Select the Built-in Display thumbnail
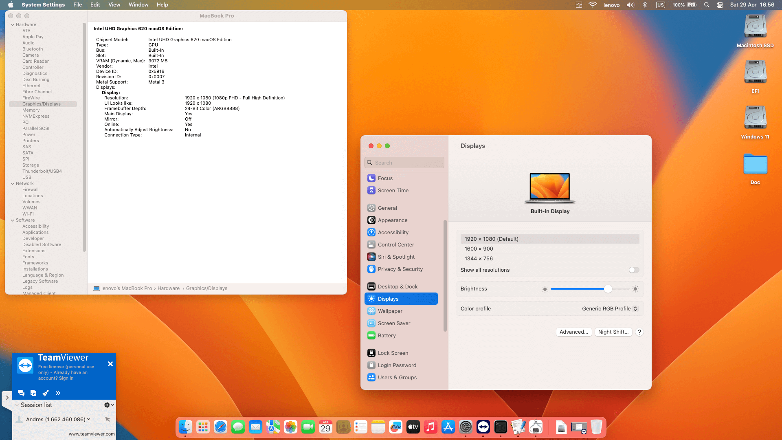This screenshot has height=440, width=782. click(x=550, y=188)
